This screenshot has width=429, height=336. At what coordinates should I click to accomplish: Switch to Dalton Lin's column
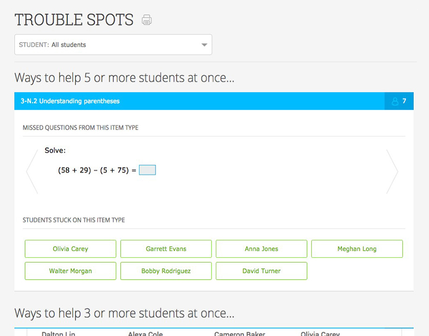(58, 333)
